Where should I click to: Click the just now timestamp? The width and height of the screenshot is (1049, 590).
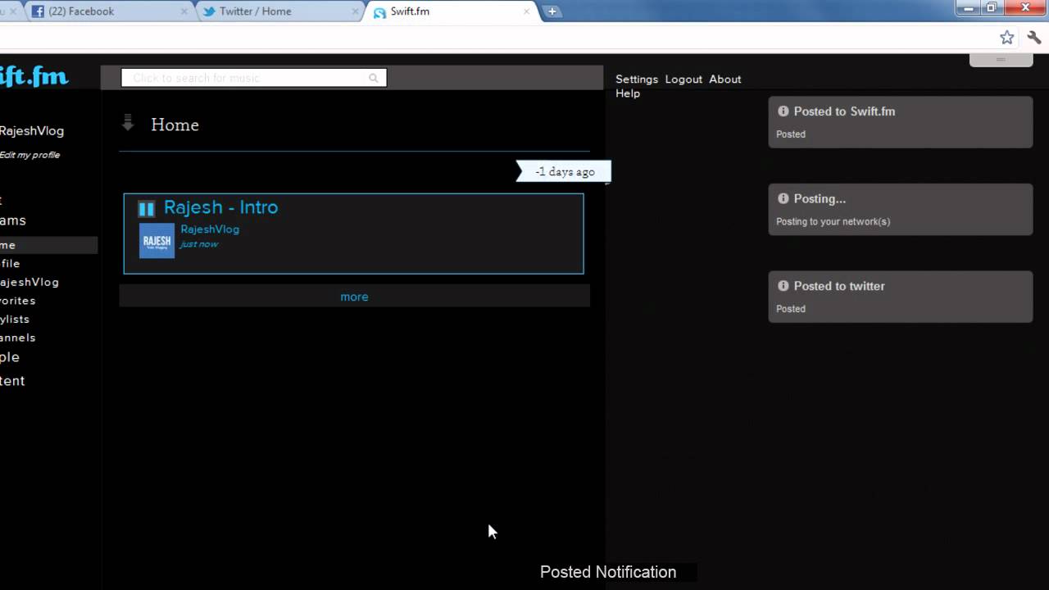pyautogui.click(x=199, y=244)
